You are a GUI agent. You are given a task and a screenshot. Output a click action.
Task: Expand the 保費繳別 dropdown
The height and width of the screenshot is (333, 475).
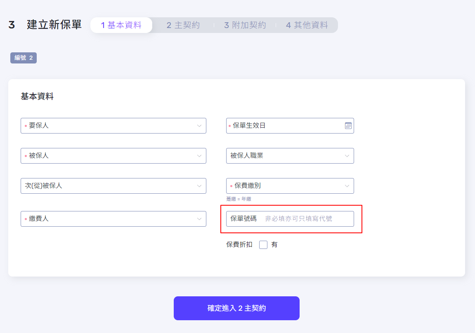pyautogui.click(x=290, y=186)
